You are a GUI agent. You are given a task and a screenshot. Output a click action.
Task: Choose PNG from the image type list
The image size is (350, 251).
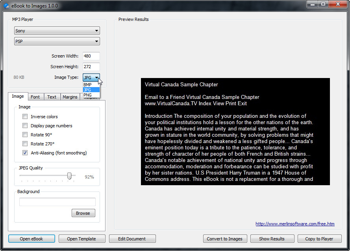tap(91, 95)
